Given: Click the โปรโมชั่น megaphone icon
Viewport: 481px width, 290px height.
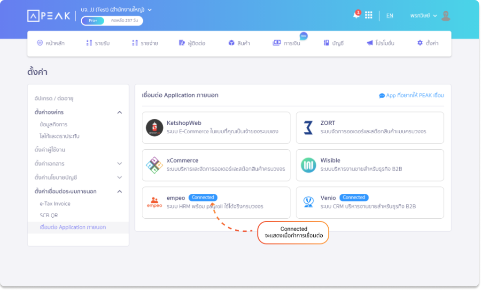Looking at the screenshot, I should pos(370,43).
